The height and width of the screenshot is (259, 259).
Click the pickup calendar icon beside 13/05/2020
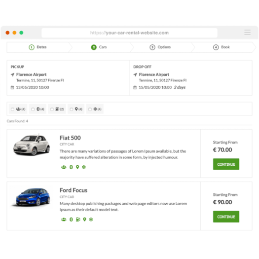tap(12, 87)
